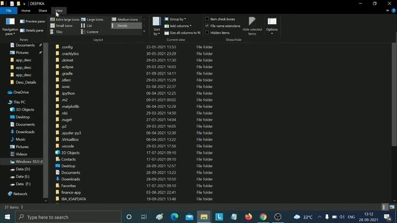397x223 pixels.
Task: Open the Windows Start menu
Action: pyautogui.click(x=7, y=217)
